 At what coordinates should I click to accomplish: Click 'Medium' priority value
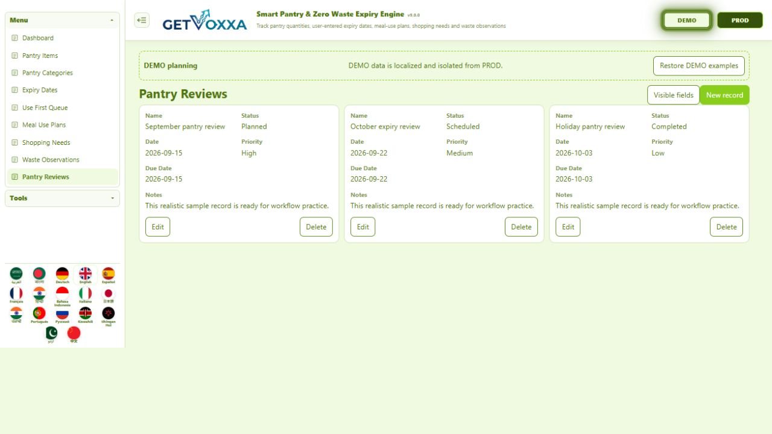point(460,153)
